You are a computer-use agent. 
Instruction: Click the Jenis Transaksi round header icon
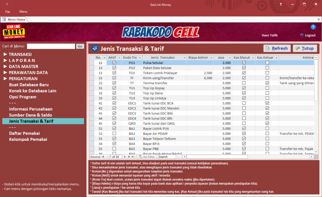(x=95, y=48)
